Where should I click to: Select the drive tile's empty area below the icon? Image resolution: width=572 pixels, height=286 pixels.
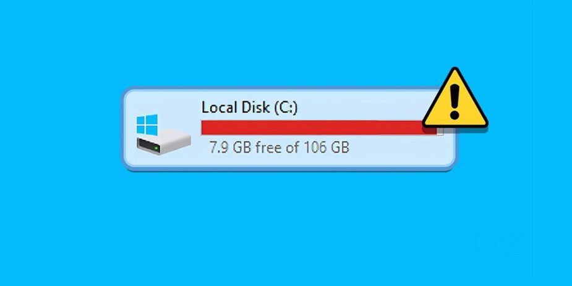click(x=164, y=161)
